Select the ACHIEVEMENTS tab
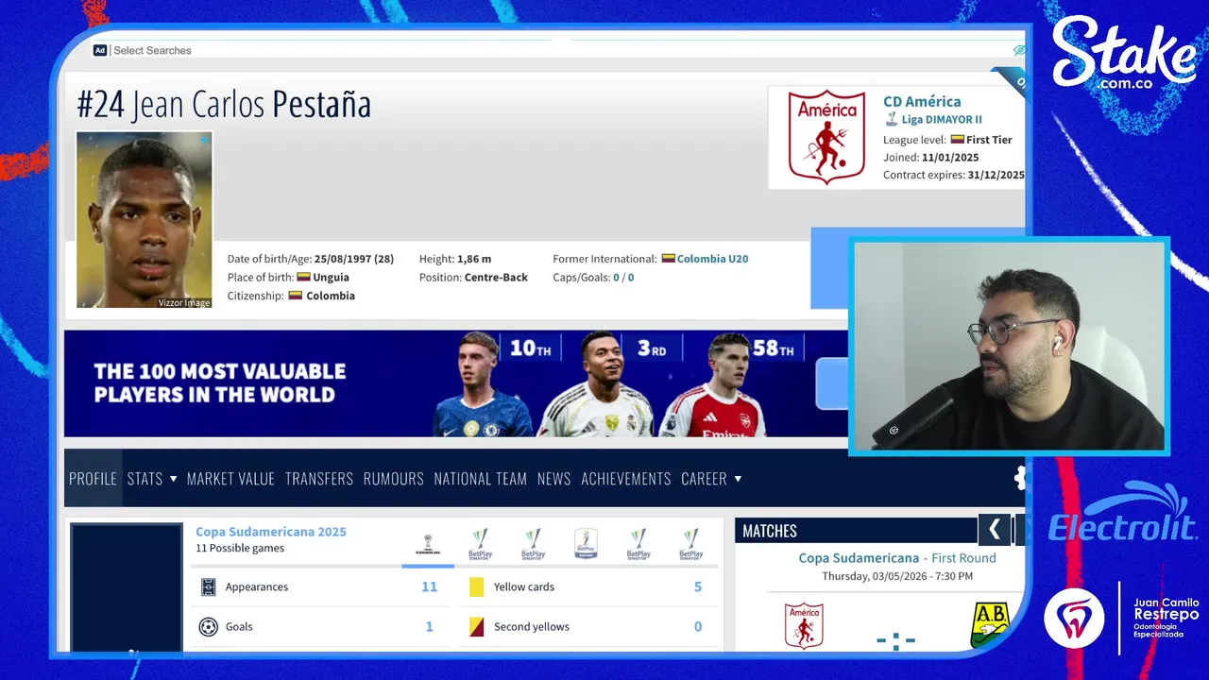 (625, 479)
